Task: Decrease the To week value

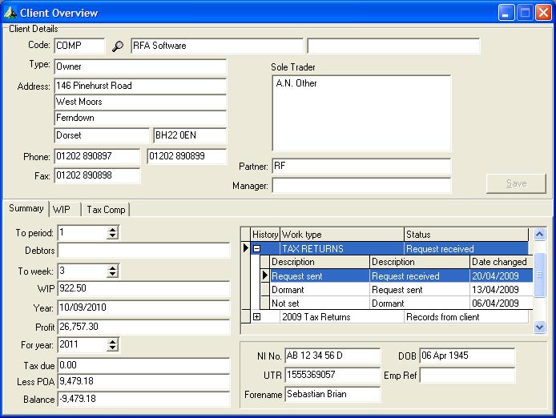Action: pos(112,274)
